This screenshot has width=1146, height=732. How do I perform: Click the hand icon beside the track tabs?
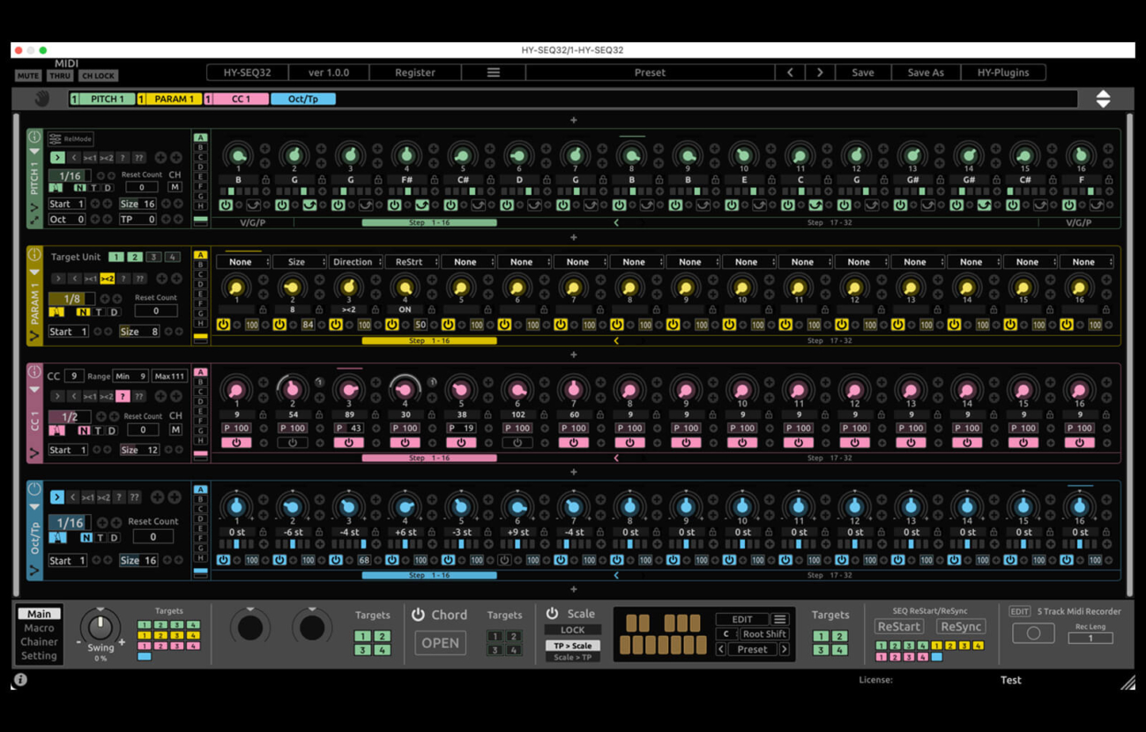tap(41, 100)
